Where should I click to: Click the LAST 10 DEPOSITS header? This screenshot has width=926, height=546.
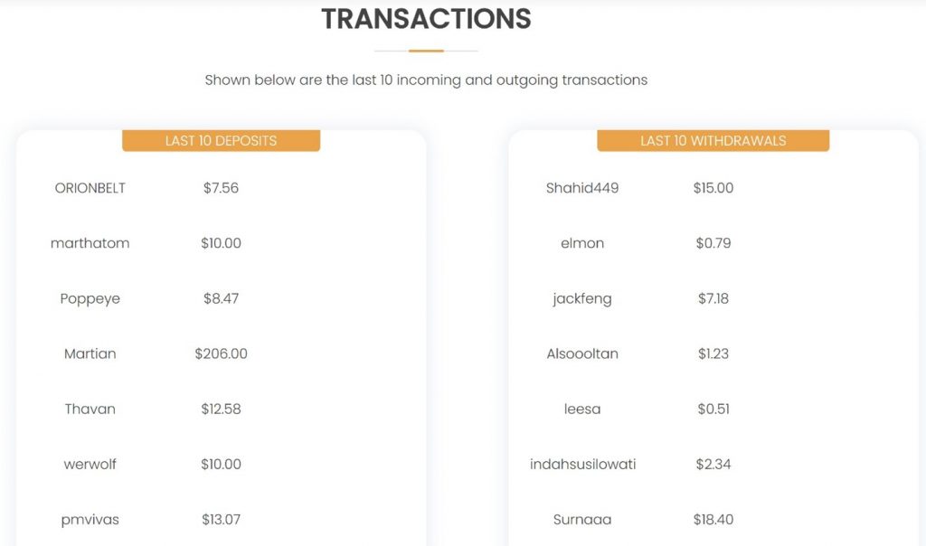click(x=221, y=140)
